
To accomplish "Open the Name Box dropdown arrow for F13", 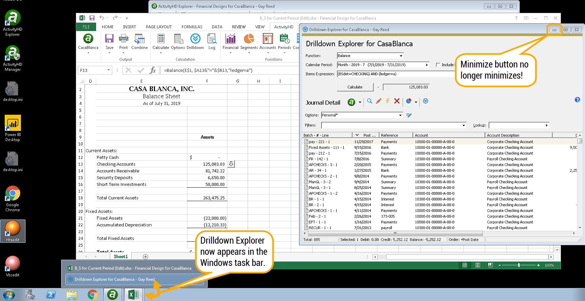I will [x=109, y=70].
